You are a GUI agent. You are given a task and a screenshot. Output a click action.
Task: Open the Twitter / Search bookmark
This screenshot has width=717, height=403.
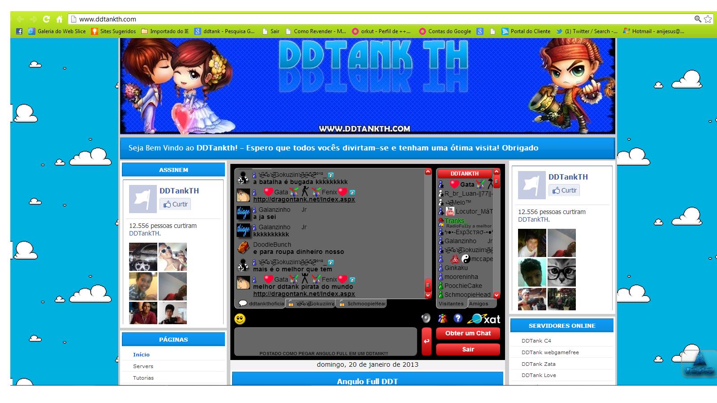click(587, 31)
